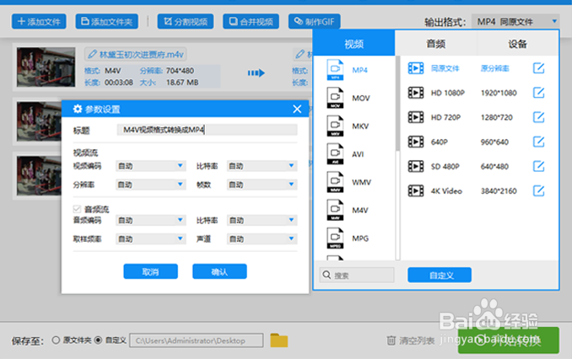This screenshot has height=359, width=572.
Task: Click the conversion arrow icon
Action: [x=256, y=72]
